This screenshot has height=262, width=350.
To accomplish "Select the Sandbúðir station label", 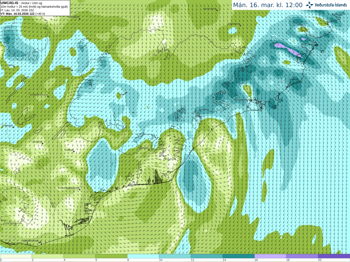I will pos(74,17).
